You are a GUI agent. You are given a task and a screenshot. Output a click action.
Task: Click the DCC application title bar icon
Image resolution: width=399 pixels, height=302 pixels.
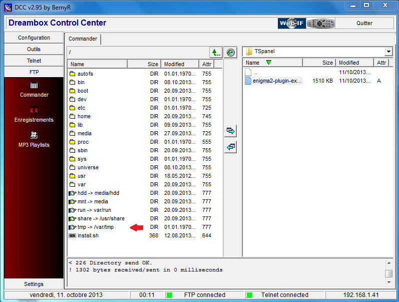[8, 8]
